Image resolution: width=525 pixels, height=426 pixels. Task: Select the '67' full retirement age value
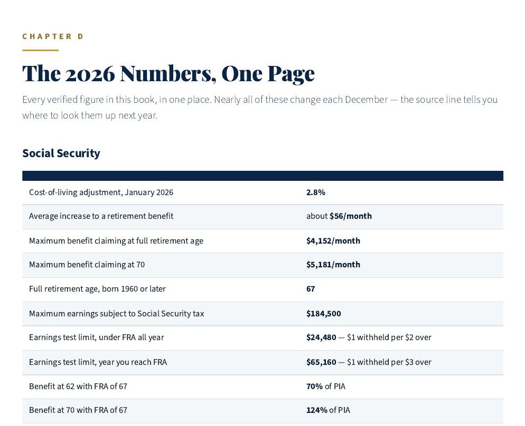(311, 289)
